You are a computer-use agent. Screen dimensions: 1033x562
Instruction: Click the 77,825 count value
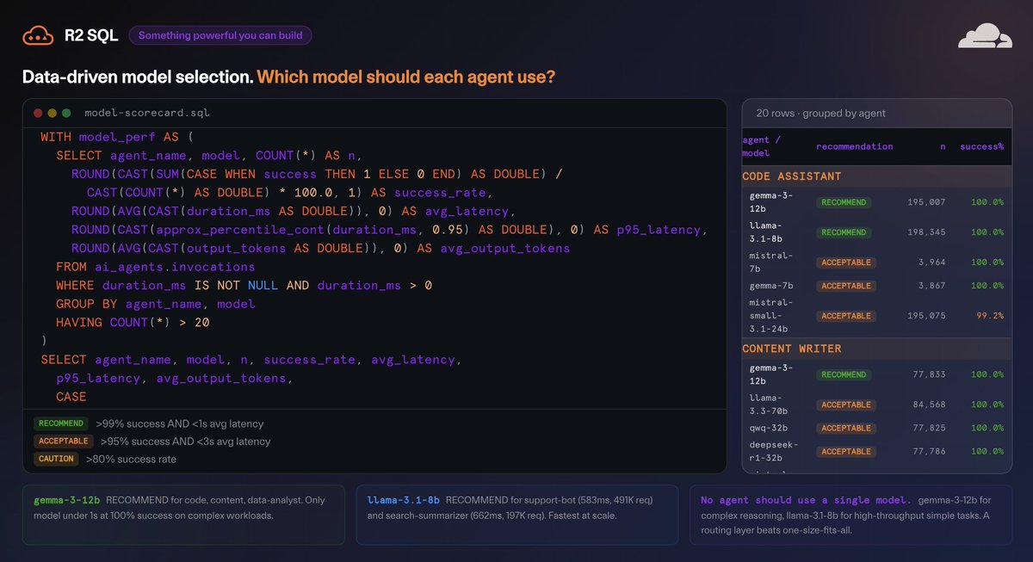point(928,428)
